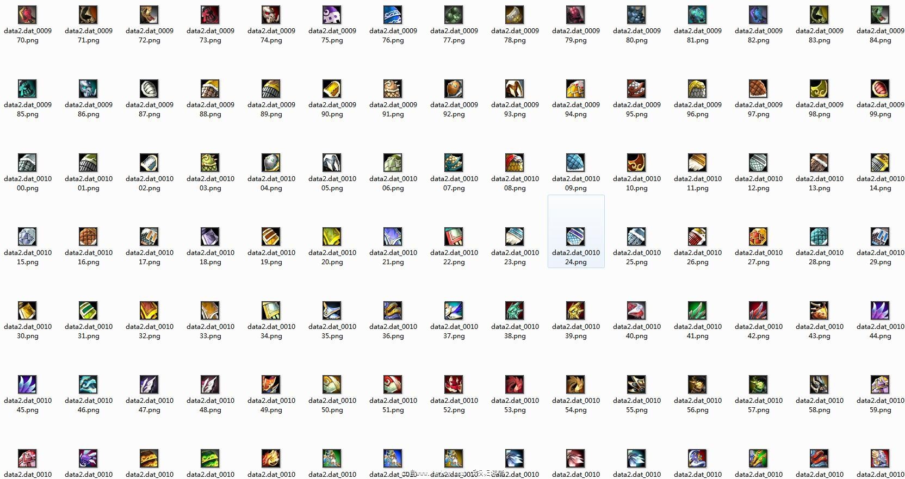Image resolution: width=905 pixels, height=479 pixels.
Task: Select file data2.dat_000984.png
Action: (x=880, y=15)
